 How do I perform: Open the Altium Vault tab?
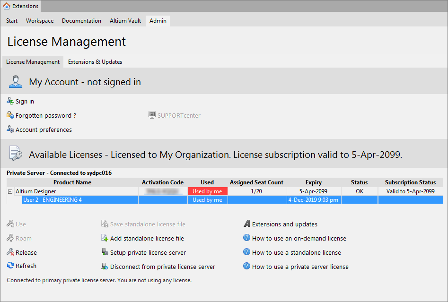(x=125, y=21)
